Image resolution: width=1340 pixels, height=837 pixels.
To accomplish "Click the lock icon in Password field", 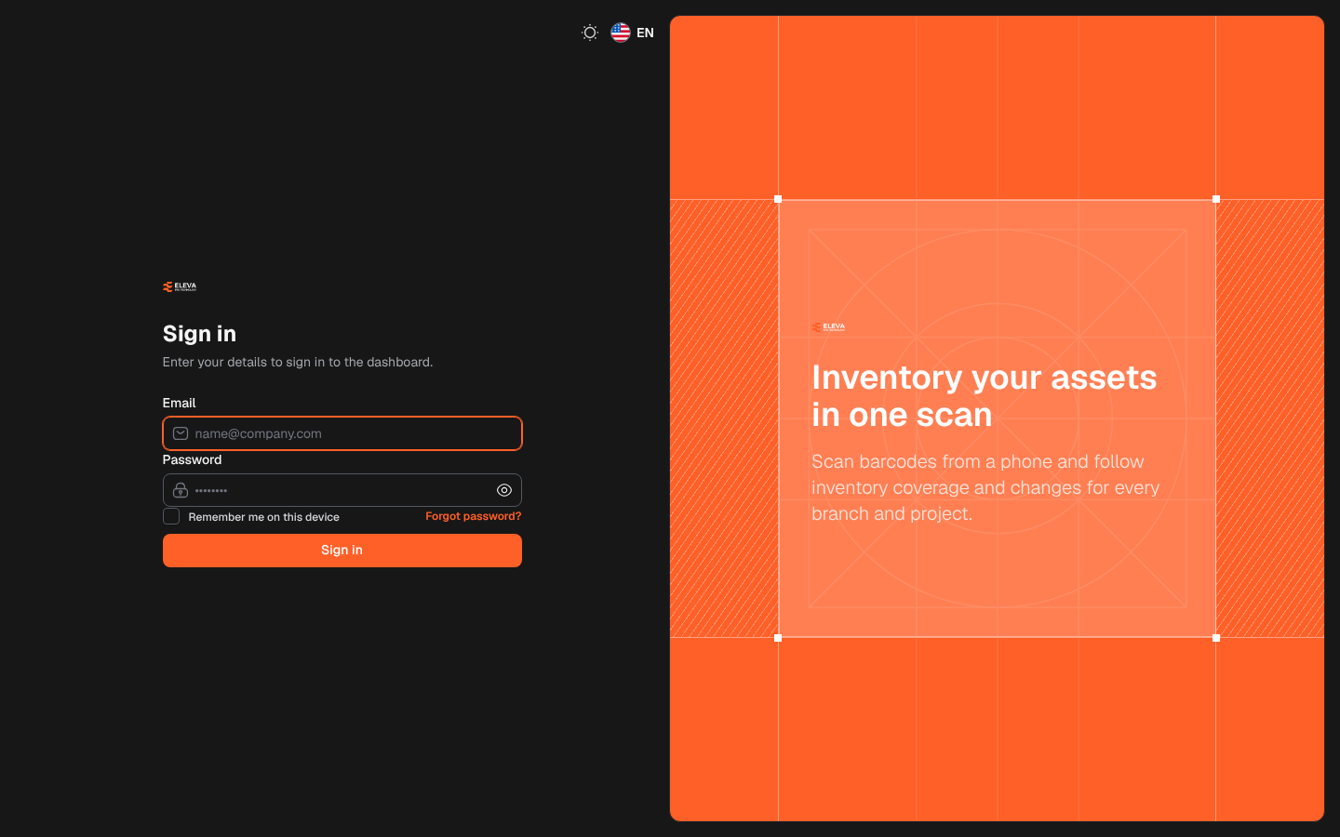I will click(181, 490).
